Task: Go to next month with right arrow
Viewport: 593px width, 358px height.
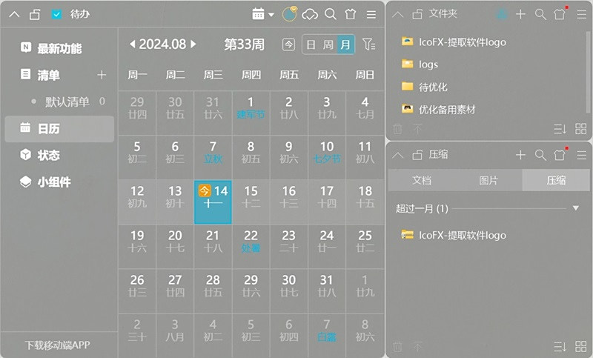Action: coord(193,44)
